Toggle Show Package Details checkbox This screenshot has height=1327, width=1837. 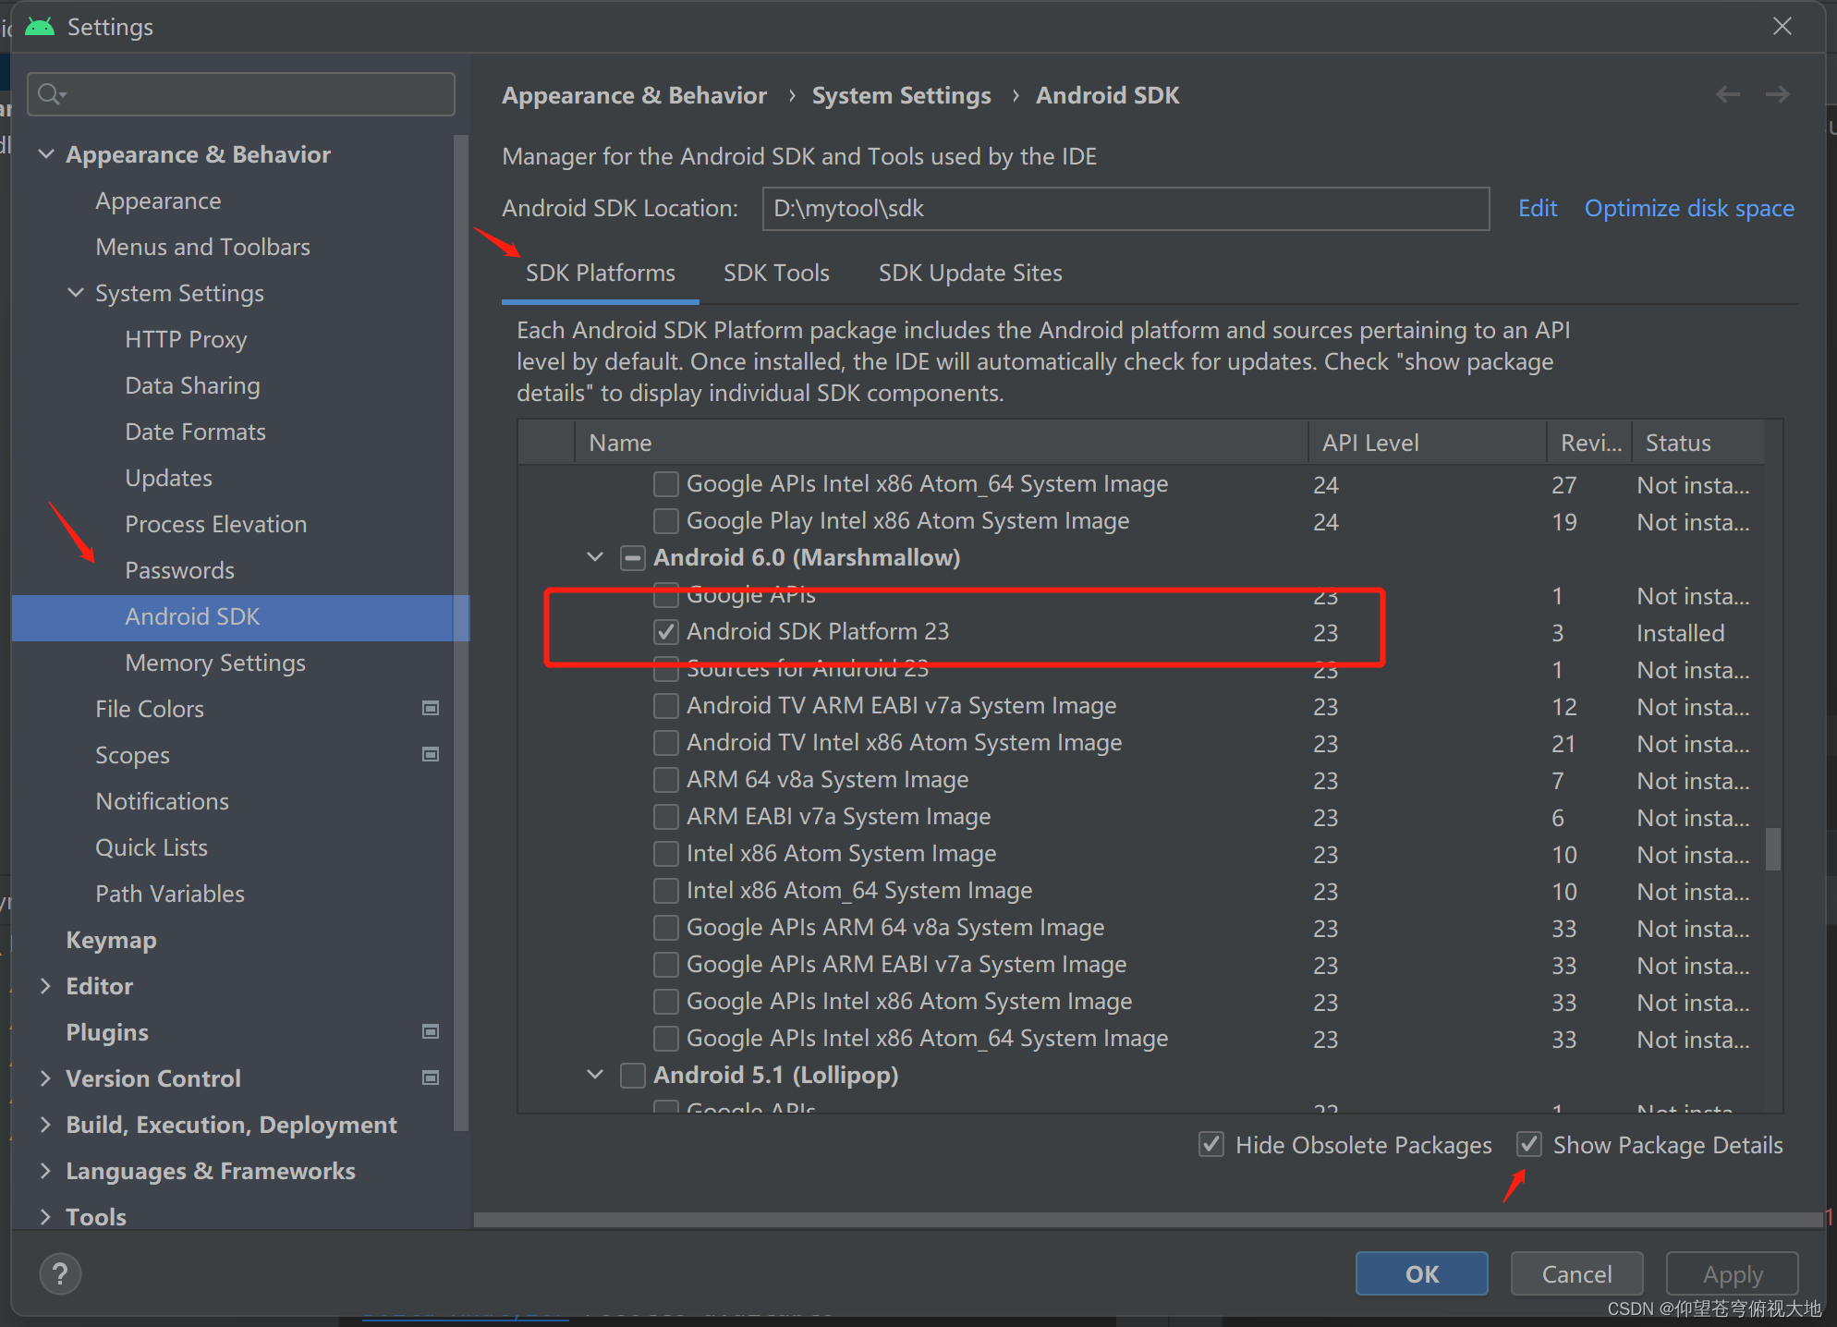[1529, 1144]
